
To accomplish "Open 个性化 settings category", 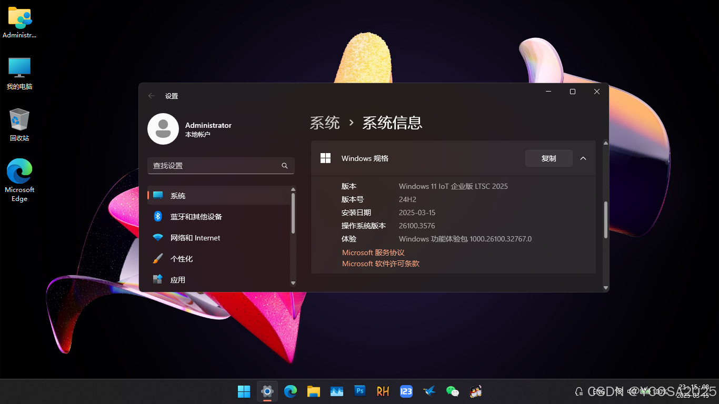I will pos(218,259).
